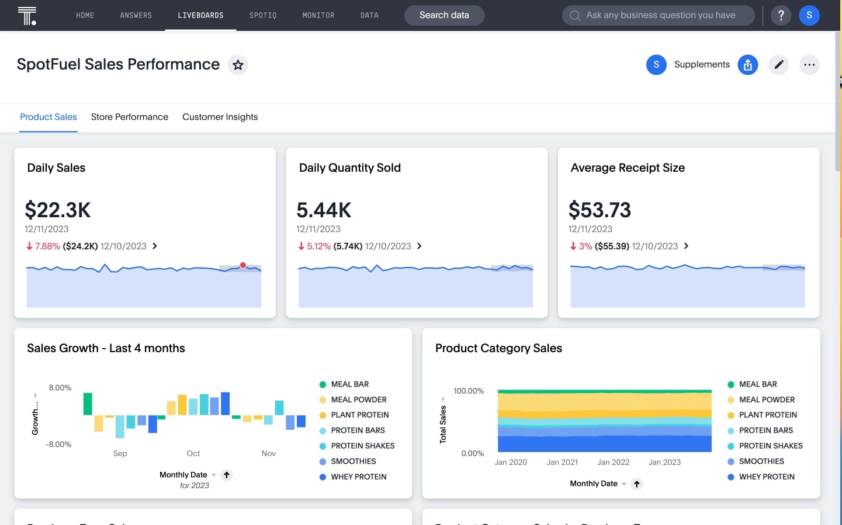Toggle WHEY PROTEIN legend in Sales Growth chart
Screen dimensions: 842x525
click(353, 477)
